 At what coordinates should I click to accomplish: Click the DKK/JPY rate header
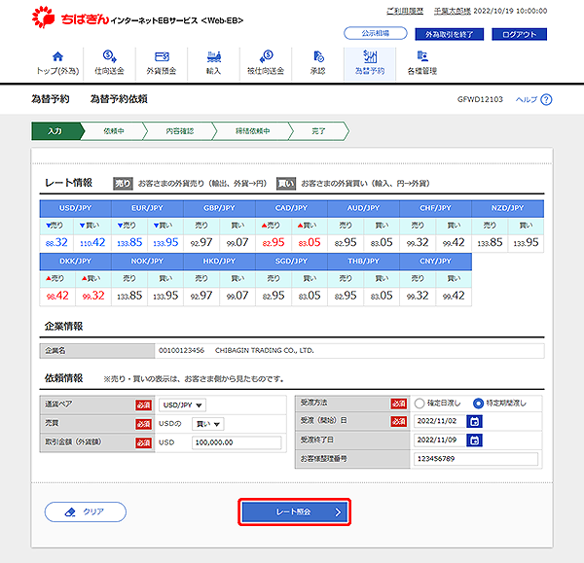76,262
